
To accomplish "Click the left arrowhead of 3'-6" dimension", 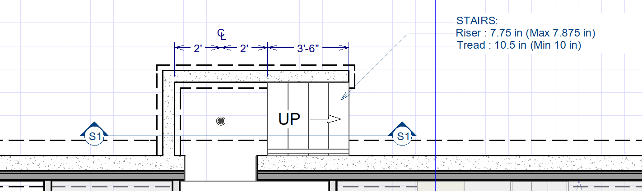I will click(272, 47).
